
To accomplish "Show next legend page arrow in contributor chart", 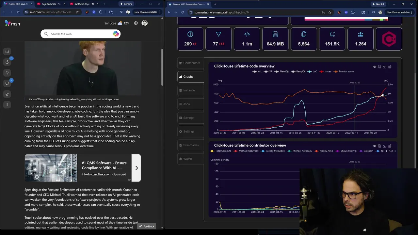I will click(395, 151).
